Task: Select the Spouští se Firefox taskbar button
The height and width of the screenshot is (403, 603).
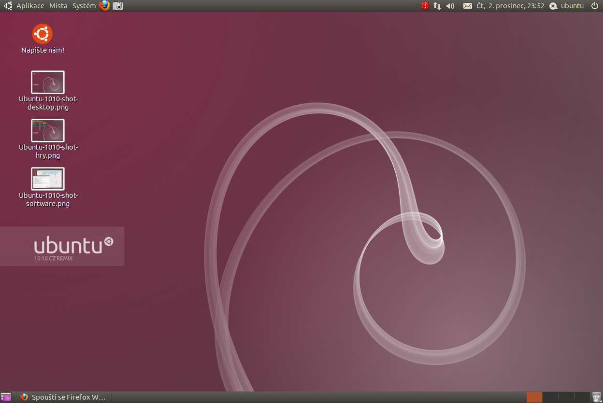Action: [x=63, y=397]
